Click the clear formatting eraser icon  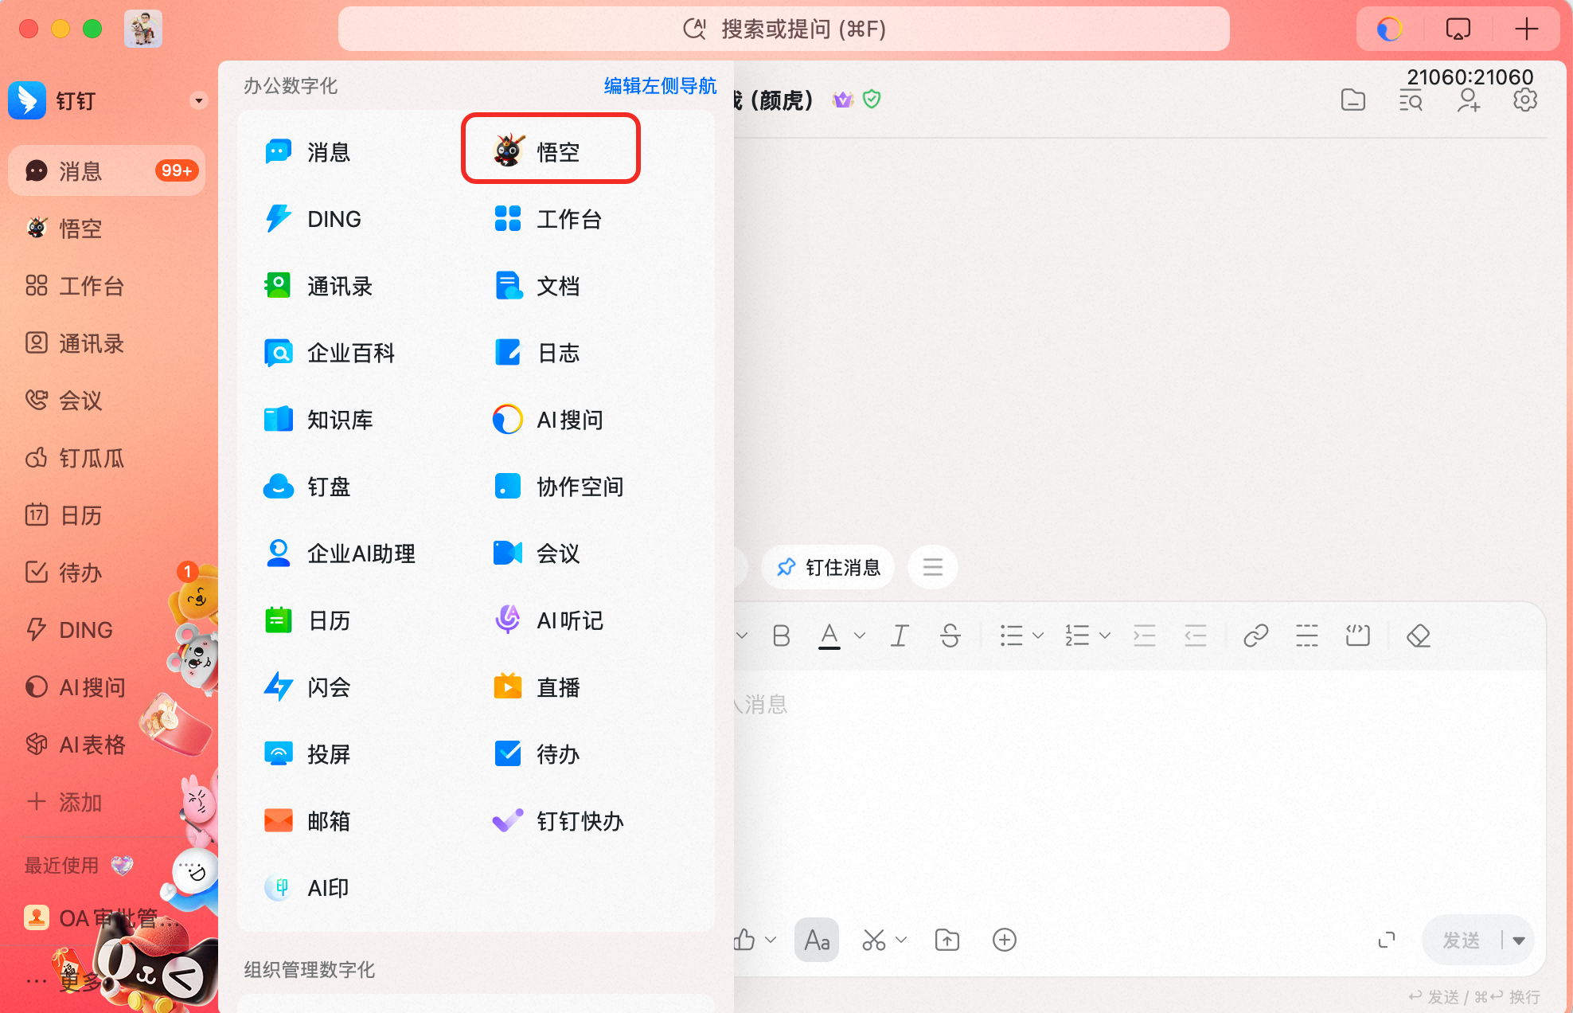pos(1418,636)
